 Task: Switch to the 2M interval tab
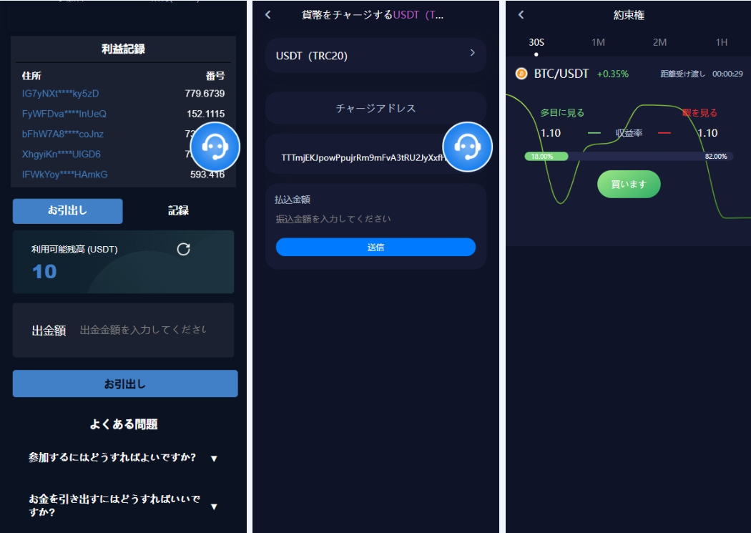click(659, 43)
